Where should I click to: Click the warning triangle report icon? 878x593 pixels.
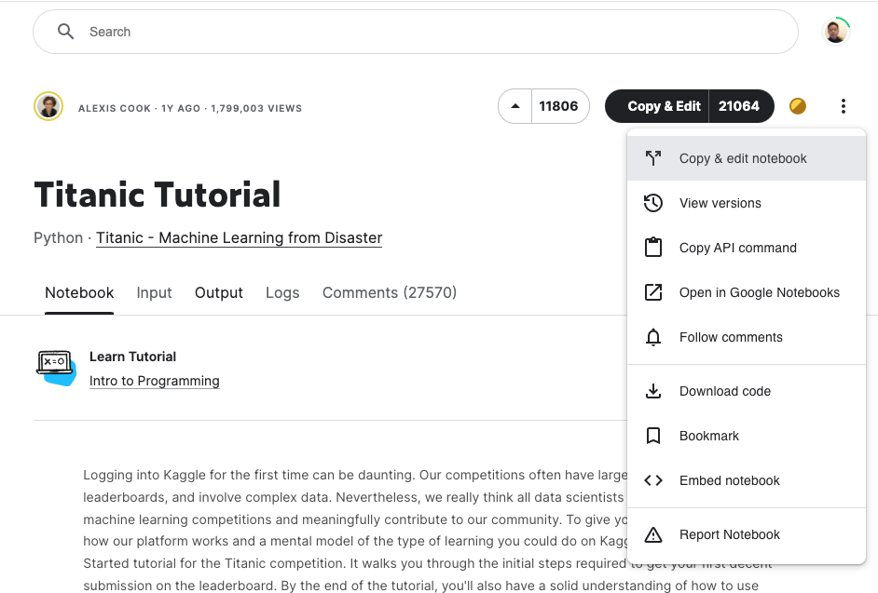[x=652, y=535]
